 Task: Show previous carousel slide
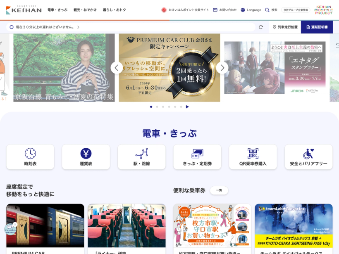tap(117, 68)
